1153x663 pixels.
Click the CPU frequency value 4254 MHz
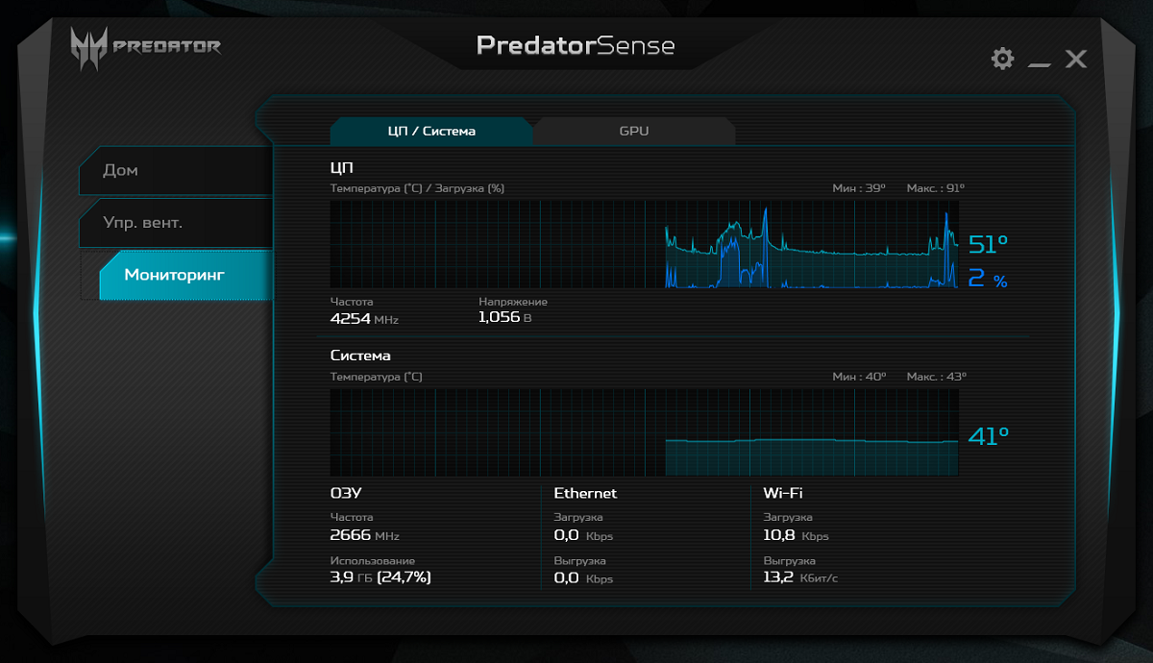tap(364, 318)
